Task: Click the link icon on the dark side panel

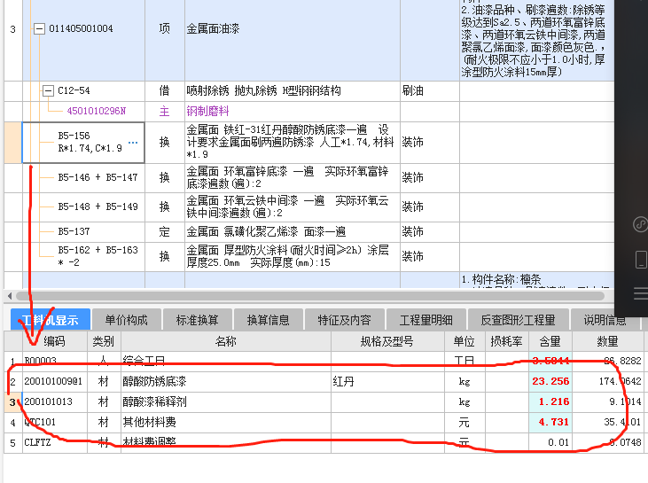Action: (x=640, y=225)
